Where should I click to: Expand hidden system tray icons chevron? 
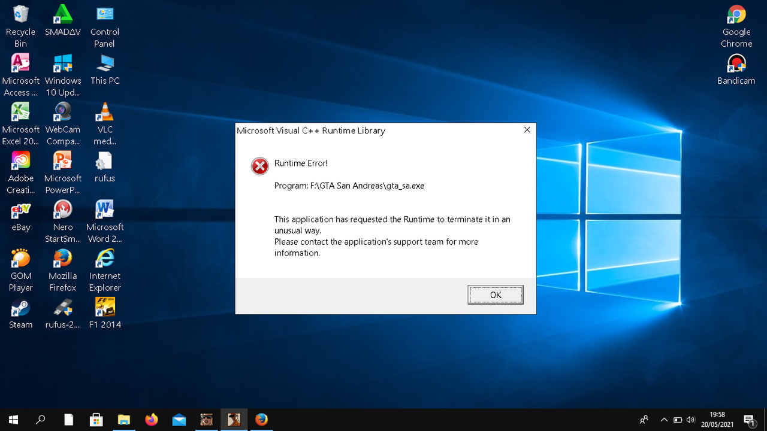(x=664, y=420)
